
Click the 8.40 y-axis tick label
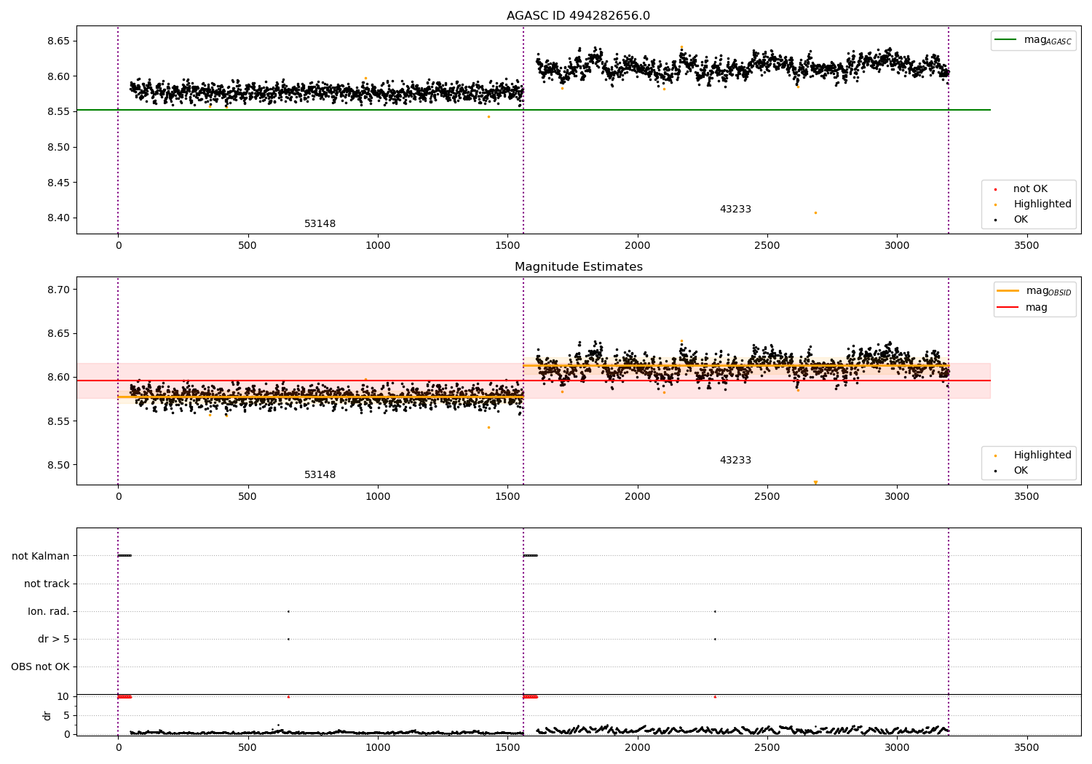coord(58,218)
